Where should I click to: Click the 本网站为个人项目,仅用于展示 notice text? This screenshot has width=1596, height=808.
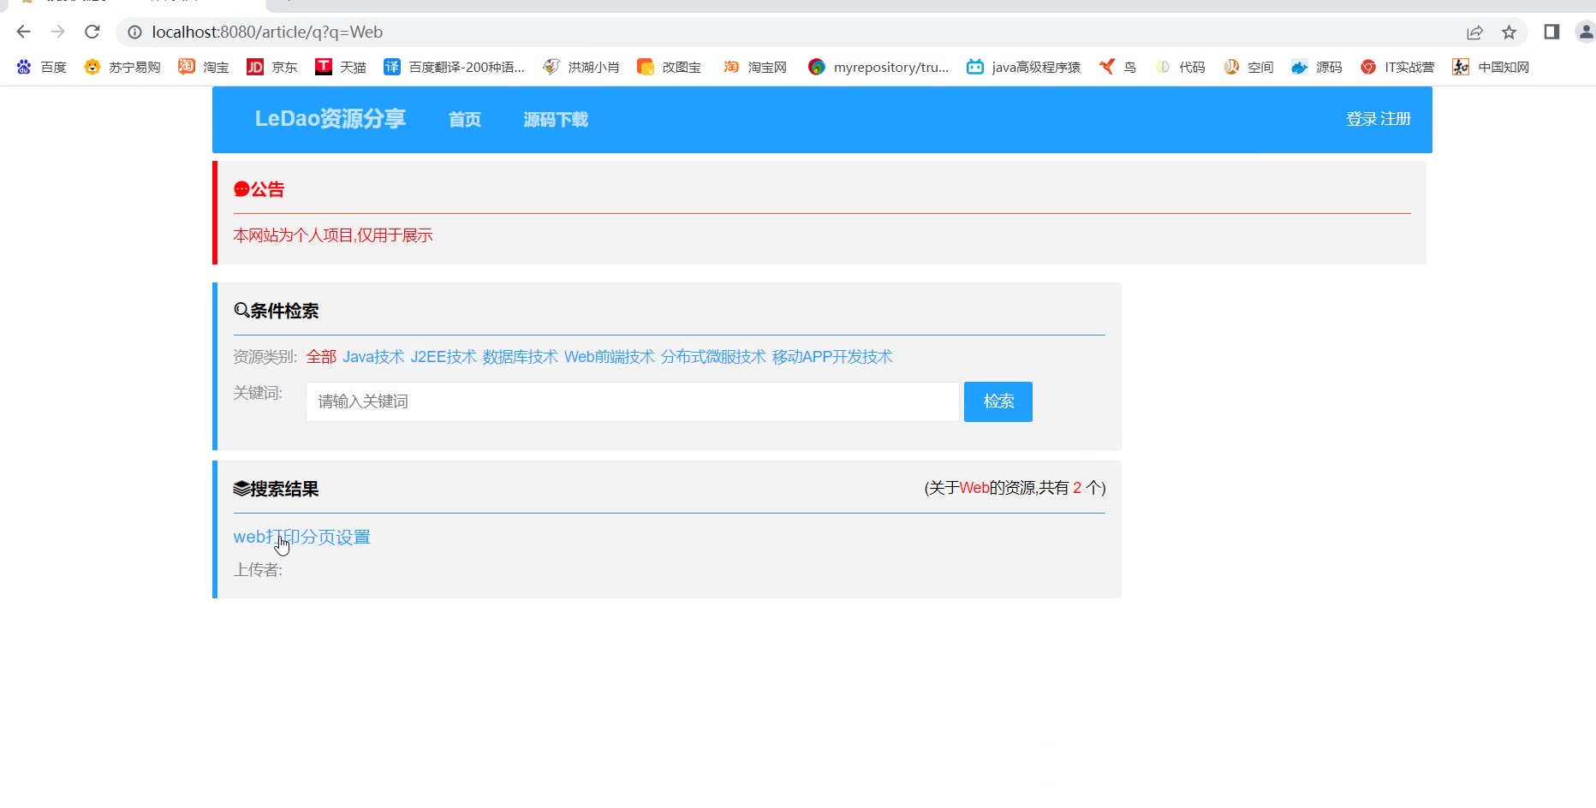(x=333, y=235)
